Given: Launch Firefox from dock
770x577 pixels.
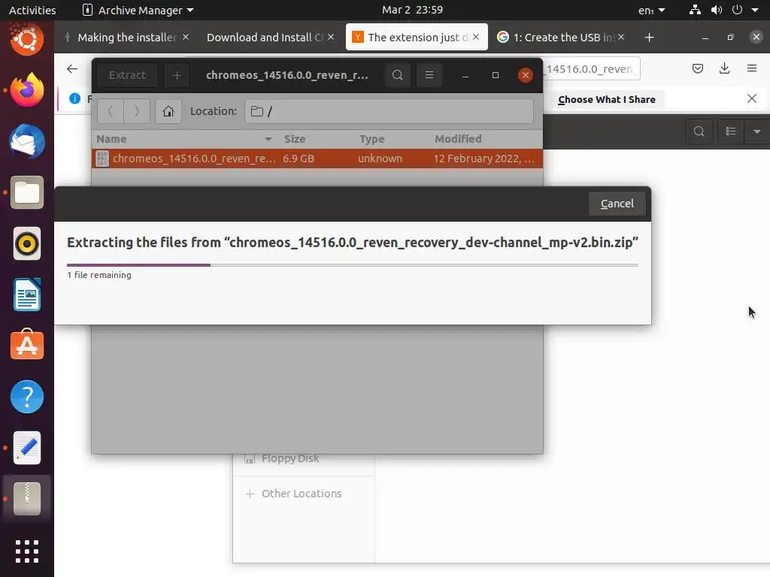Looking at the screenshot, I should 27,90.
